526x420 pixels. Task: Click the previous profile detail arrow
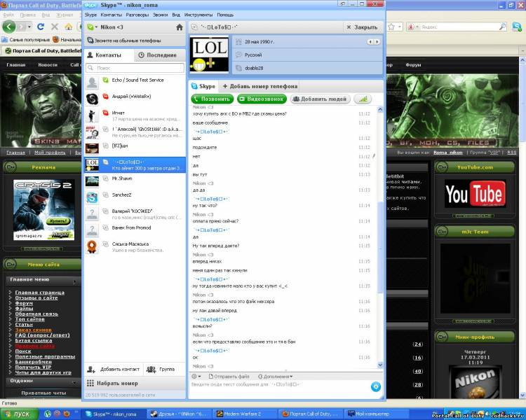pos(371,42)
